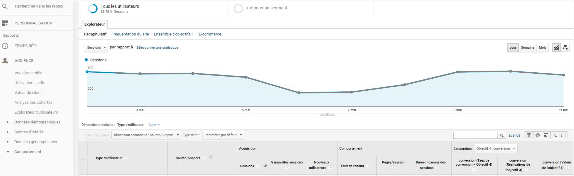Collapse the Comportement sidebar section
Image resolution: width=574 pixels, height=176 pixels.
coord(8,152)
